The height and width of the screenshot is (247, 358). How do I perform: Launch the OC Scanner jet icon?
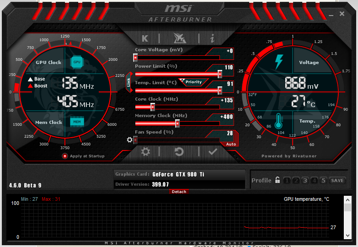[x=180, y=38]
